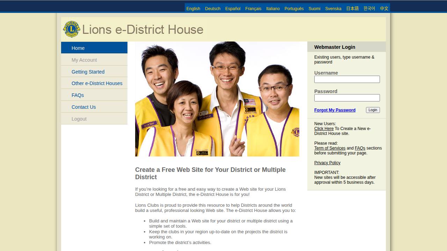
Task: Navigate to the Getting Started section
Action: pos(88,71)
